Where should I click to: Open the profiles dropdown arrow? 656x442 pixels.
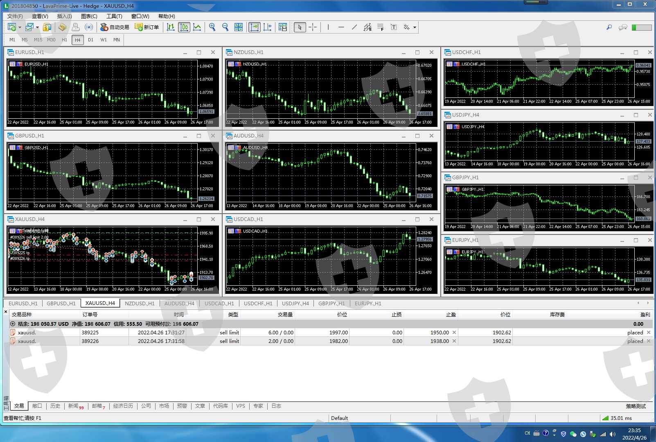coord(37,27)
